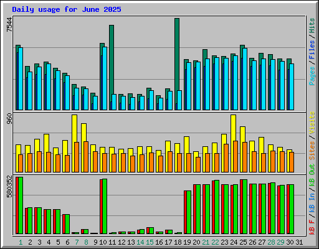Viewport: 319px width, 249px height.
Task: Click day label 31 on the x-axis
Action: 299,242
